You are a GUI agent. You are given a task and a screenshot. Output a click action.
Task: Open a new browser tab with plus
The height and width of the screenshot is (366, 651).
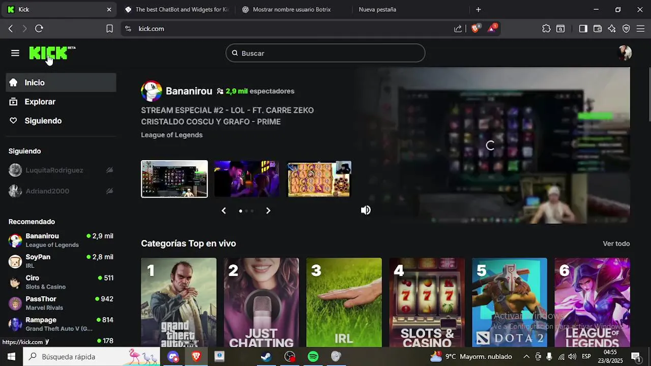click(478, 9)
